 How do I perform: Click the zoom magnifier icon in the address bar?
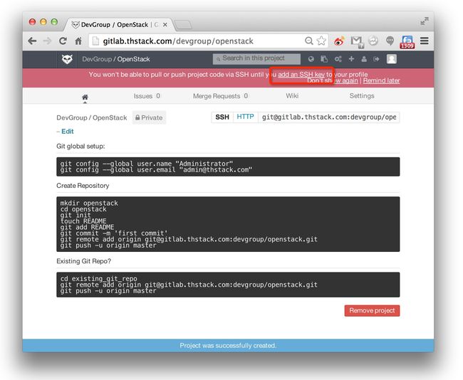coord(309,41)
